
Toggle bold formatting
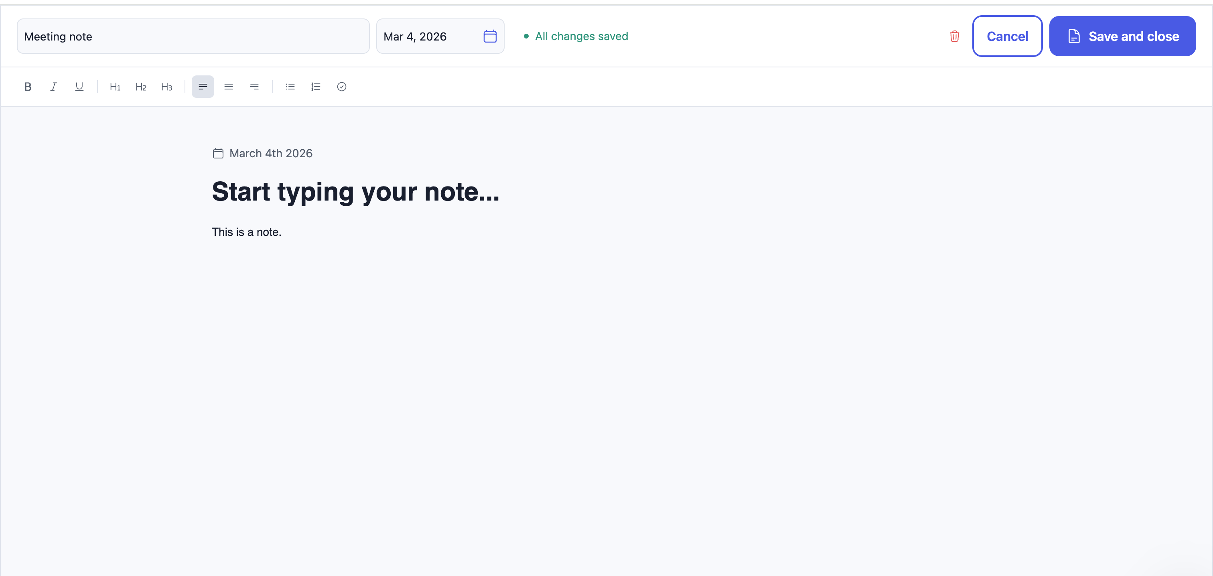tap(28, 87)
